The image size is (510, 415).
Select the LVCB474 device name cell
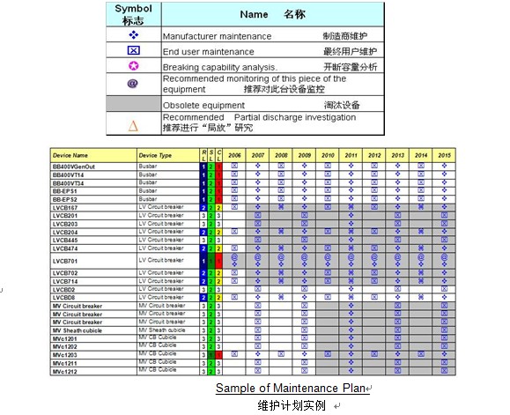click(93, 248)
